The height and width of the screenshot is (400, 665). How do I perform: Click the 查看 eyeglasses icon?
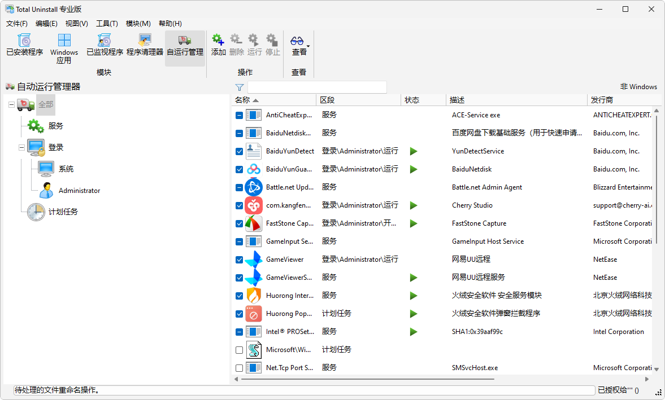coord(295,41)
